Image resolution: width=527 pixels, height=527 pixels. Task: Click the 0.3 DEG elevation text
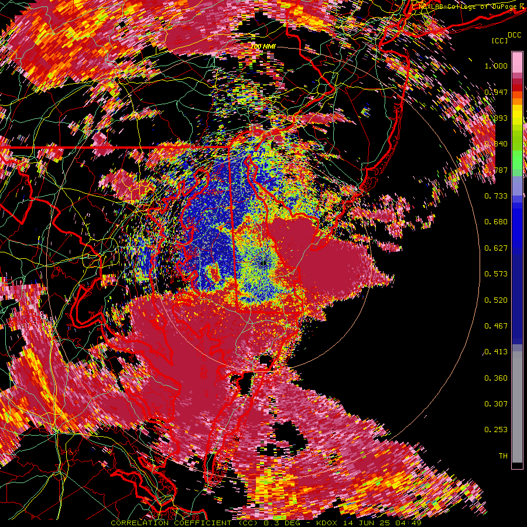tap(282, 523)
